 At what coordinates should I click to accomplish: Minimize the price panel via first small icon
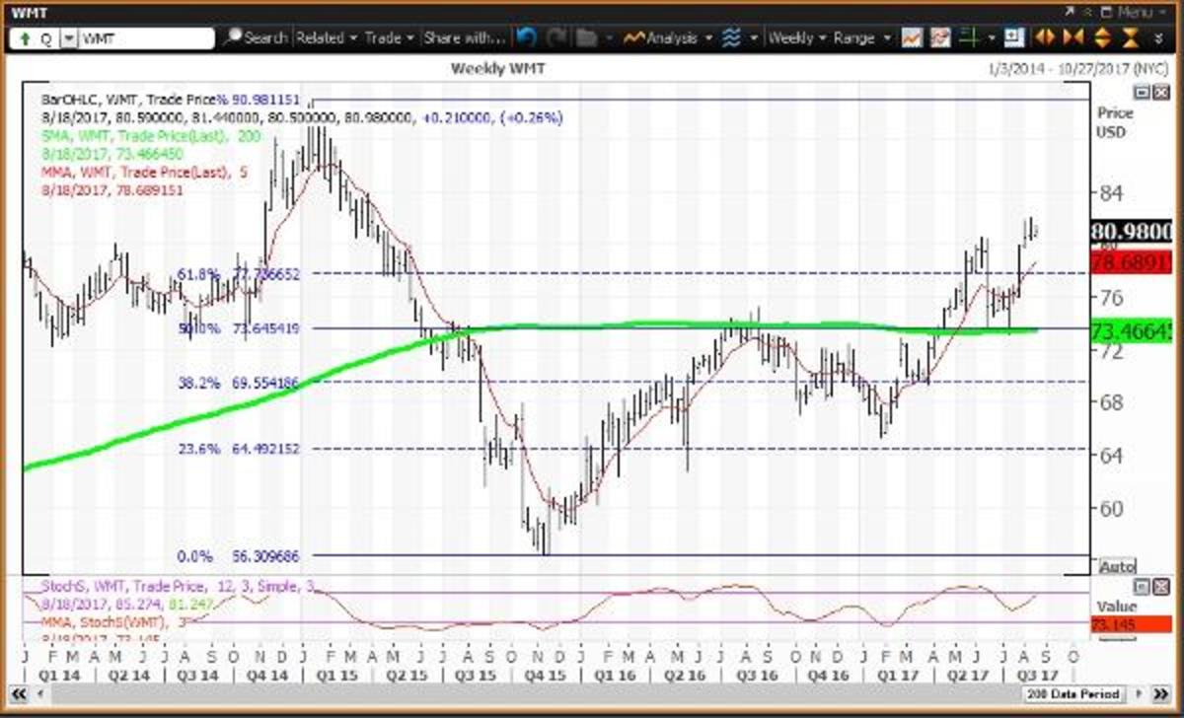[x=1141, y=92]
